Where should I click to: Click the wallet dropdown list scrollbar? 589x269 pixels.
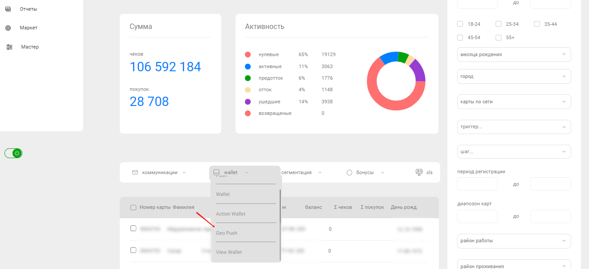pyautogui.click(x=280, y=225)
